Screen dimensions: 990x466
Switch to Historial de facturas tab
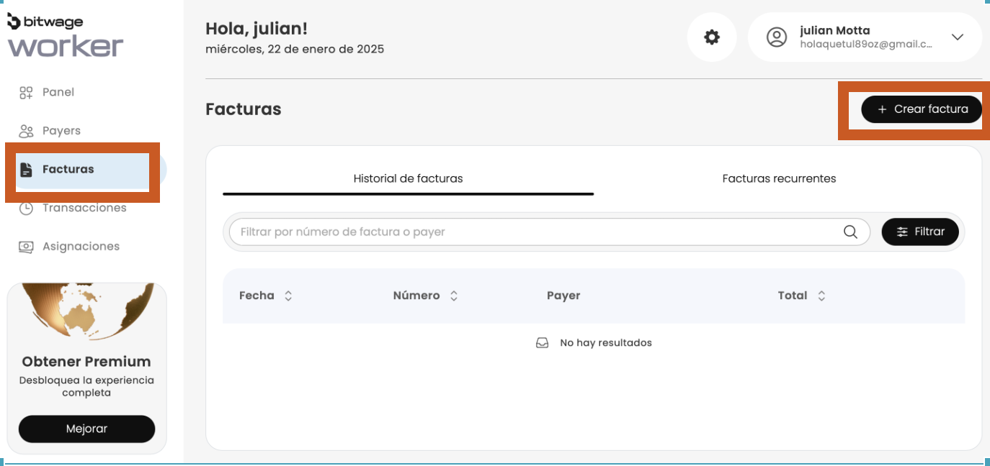pos(408,178)
